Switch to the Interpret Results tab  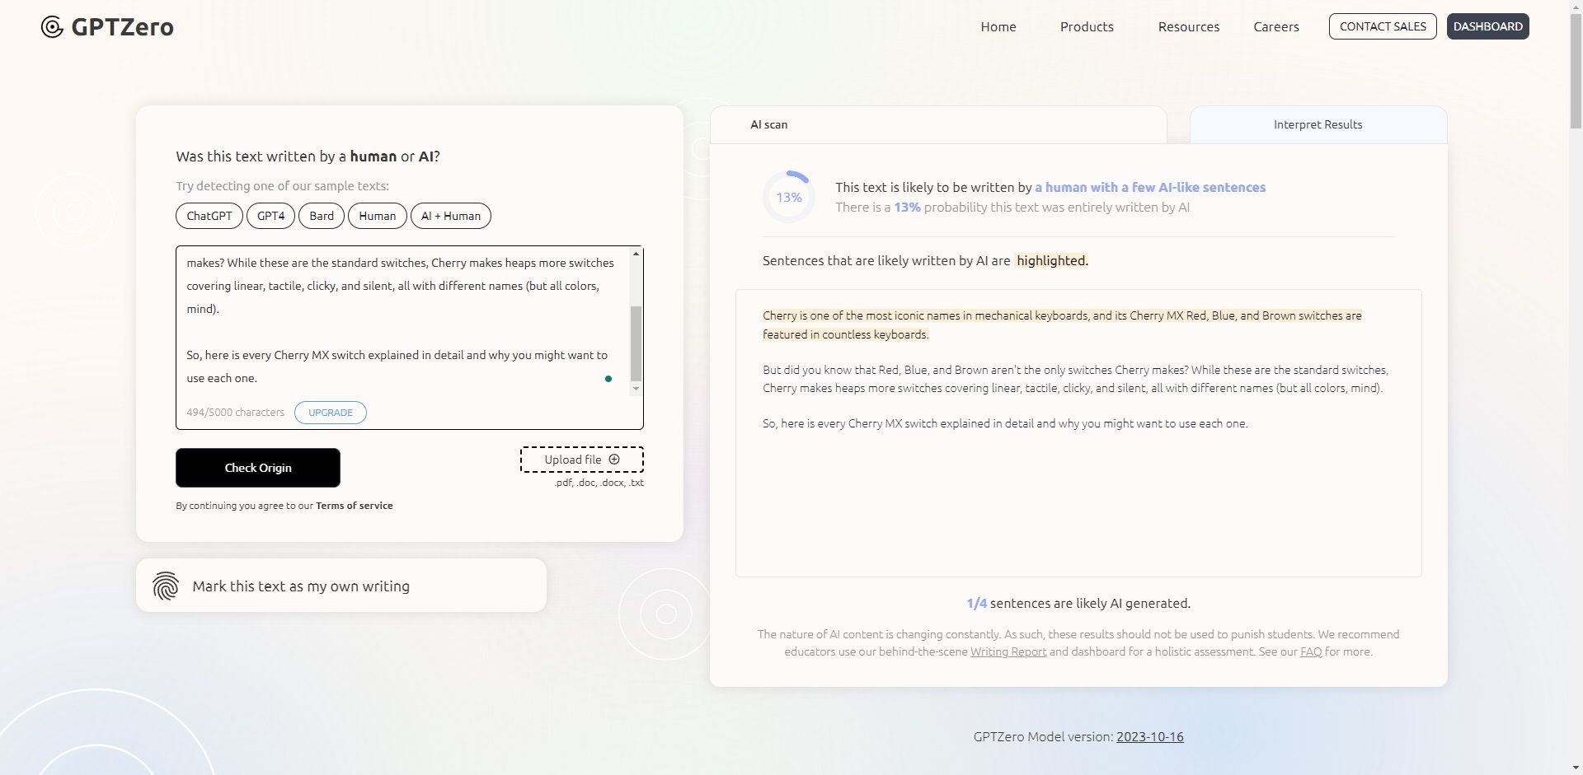tap(1318, 124)
